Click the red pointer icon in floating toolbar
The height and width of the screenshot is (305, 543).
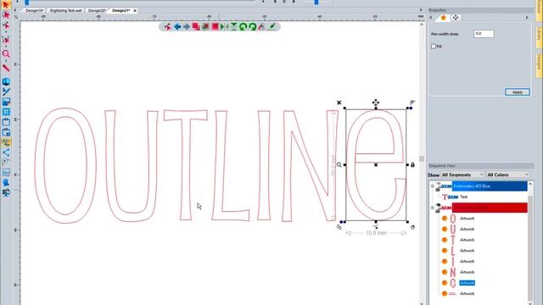pos(168,26)
